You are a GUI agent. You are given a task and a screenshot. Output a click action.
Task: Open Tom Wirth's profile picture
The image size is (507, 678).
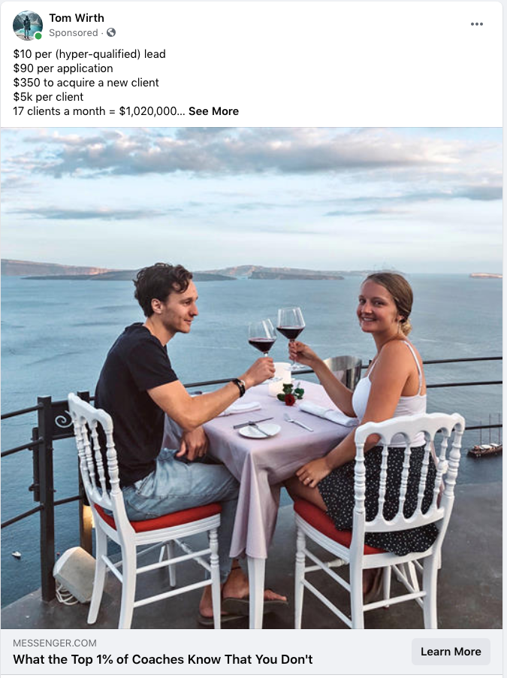tap(28, 26)
